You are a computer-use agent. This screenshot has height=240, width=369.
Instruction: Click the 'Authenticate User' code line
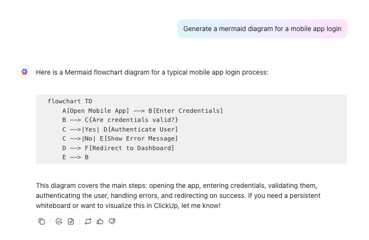tap(120, 130)
